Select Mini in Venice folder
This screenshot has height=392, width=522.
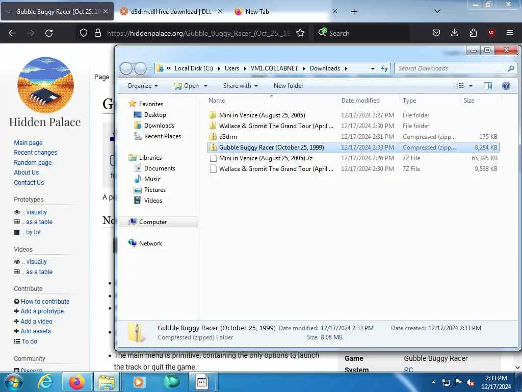pos(353,115)
